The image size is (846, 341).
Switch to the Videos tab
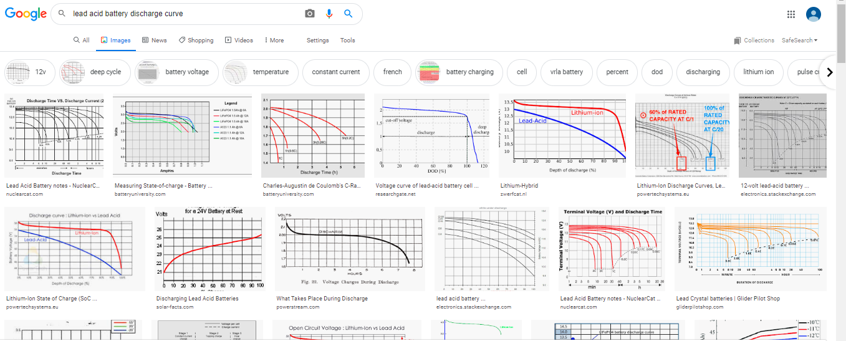coord(239,41)
